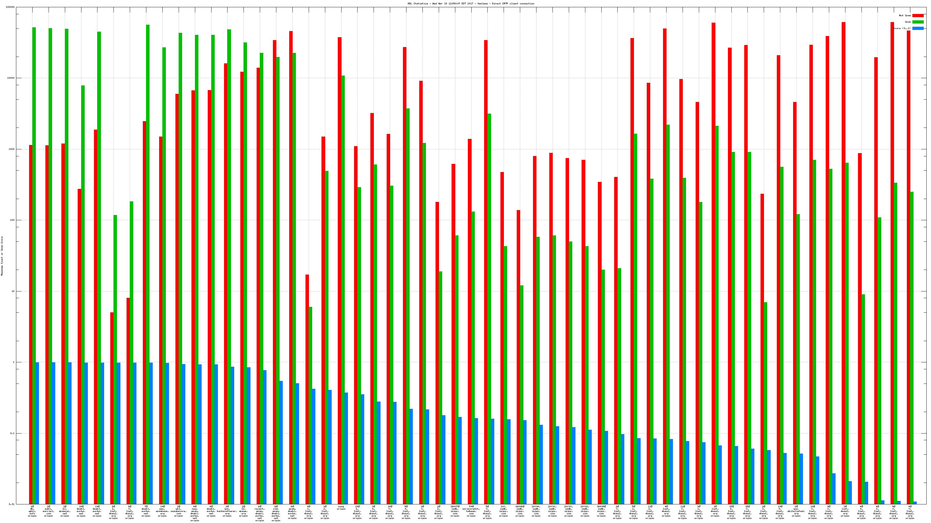Click the red bar above 'none origin' label

[339, 253]
